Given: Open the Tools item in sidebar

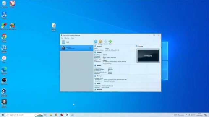Looking at the screenshot, I should pos(77,42).
